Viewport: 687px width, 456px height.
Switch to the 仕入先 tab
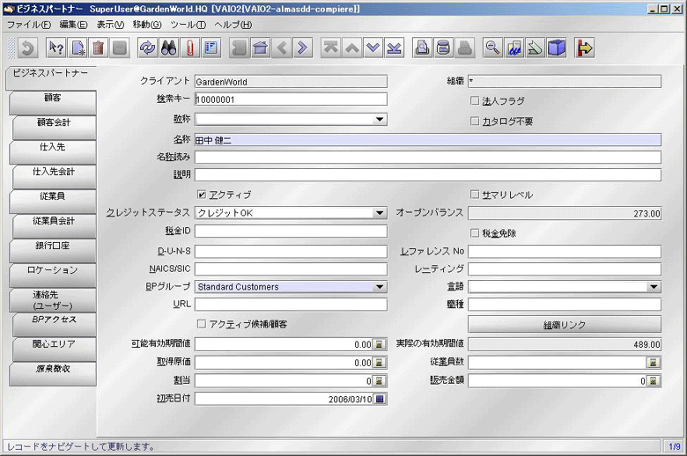(53, 151)
